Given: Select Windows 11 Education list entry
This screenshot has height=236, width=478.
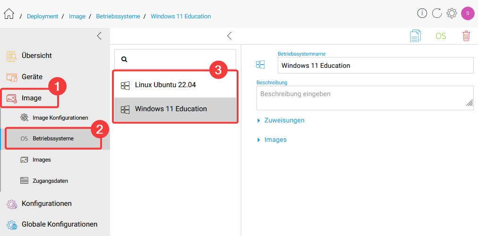Looking at the screenshot, I should [175, 109].
